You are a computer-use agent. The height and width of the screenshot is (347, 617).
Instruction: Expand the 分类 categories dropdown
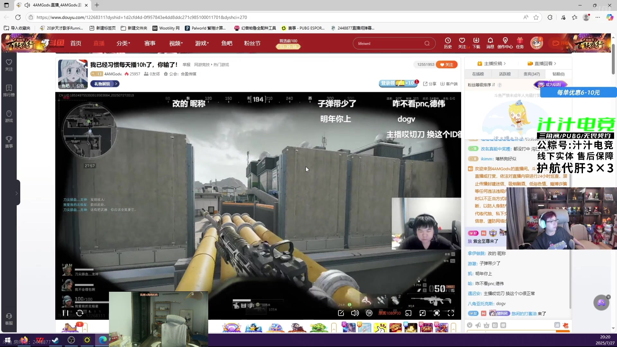(x=123, y=43)
